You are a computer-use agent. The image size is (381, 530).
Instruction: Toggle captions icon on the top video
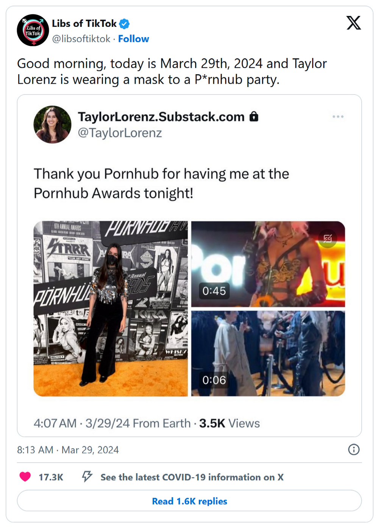(328, 238)
